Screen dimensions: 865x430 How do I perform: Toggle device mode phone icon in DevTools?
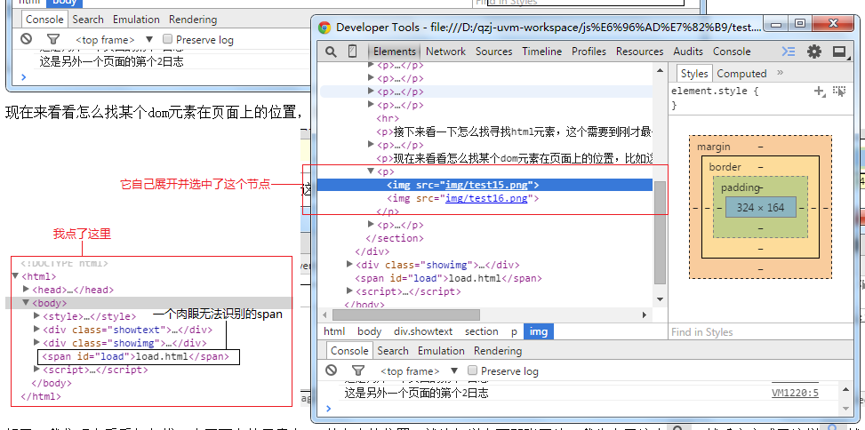[x=353, y=52]
